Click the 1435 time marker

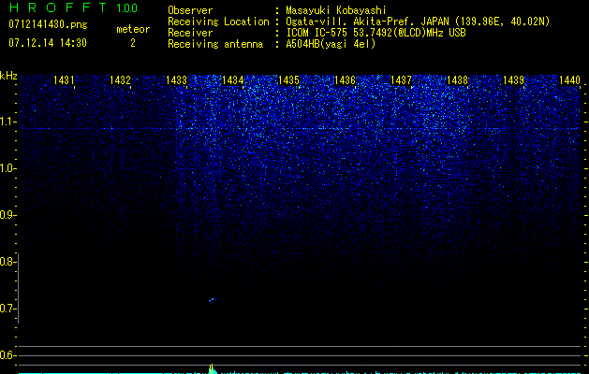point(288,79)
